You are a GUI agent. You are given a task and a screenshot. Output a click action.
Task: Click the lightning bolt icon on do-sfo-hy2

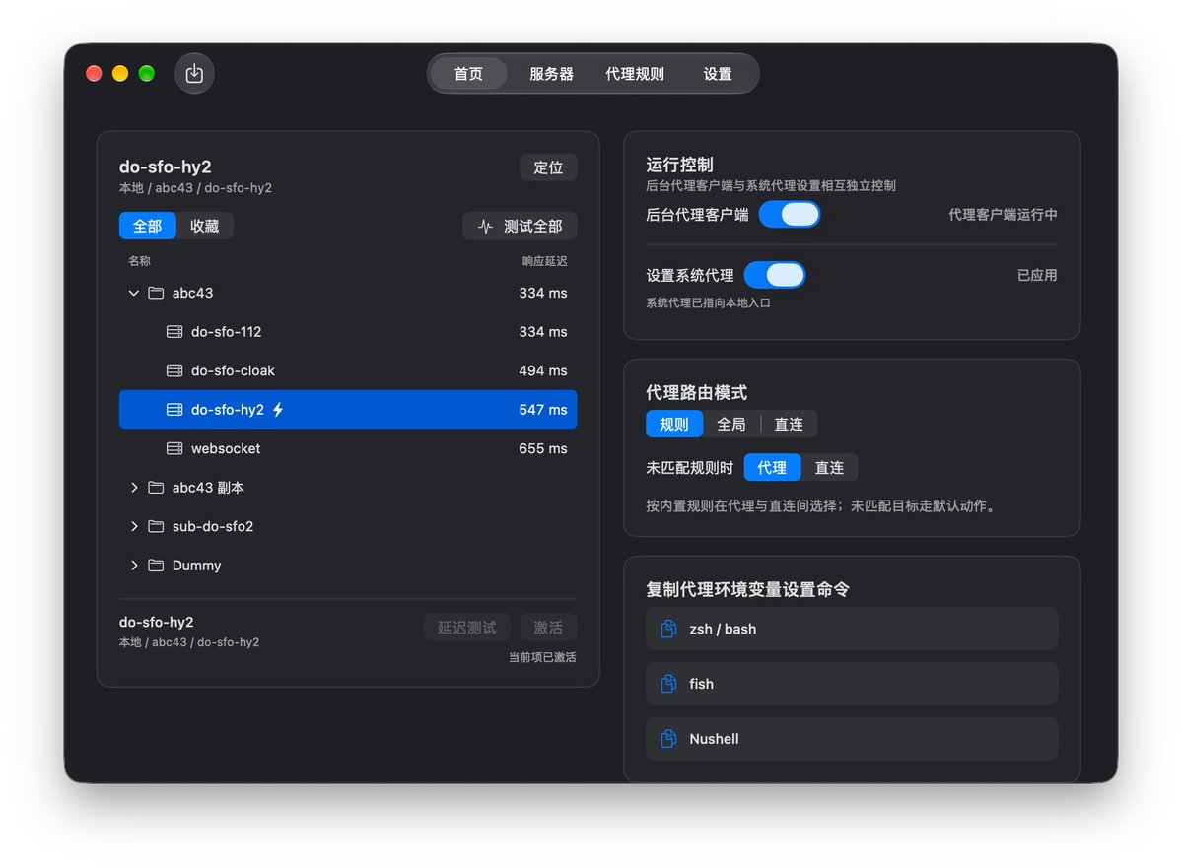278,409
